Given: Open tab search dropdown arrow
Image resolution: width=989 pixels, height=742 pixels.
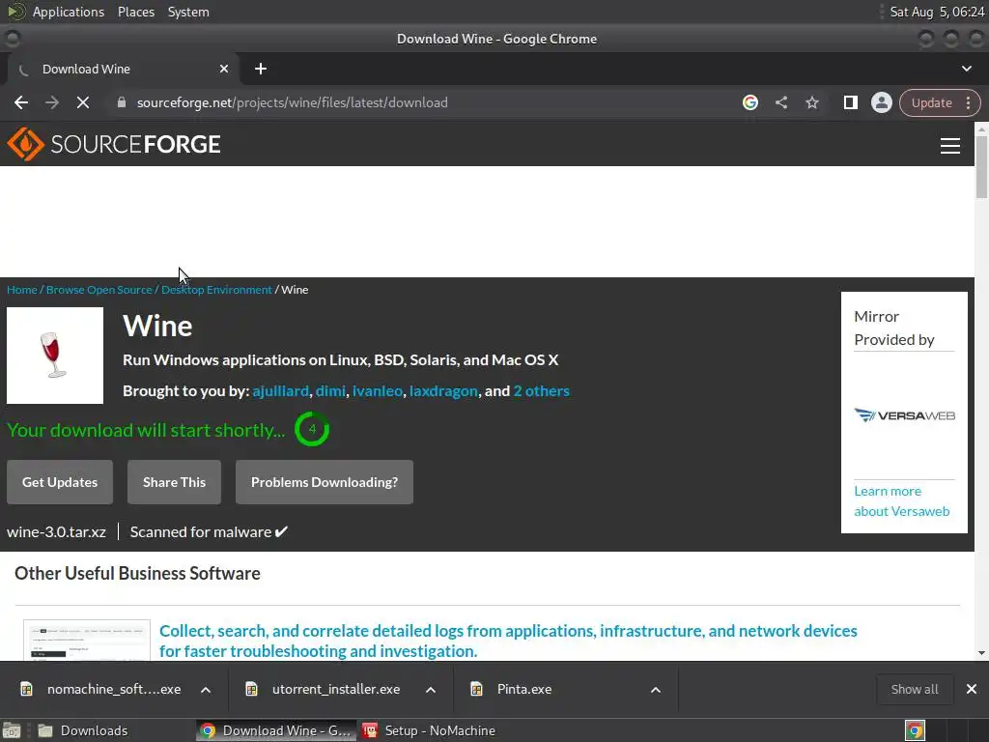Looking at the screenshot, I should pyautogui.click(x=966, y=69).
